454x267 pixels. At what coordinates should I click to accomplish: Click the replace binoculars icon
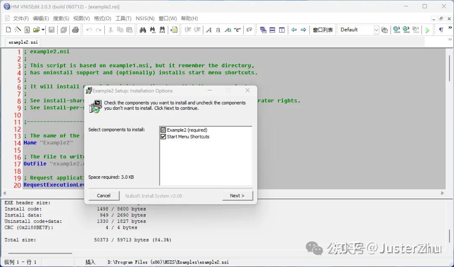tap(162, 30)
